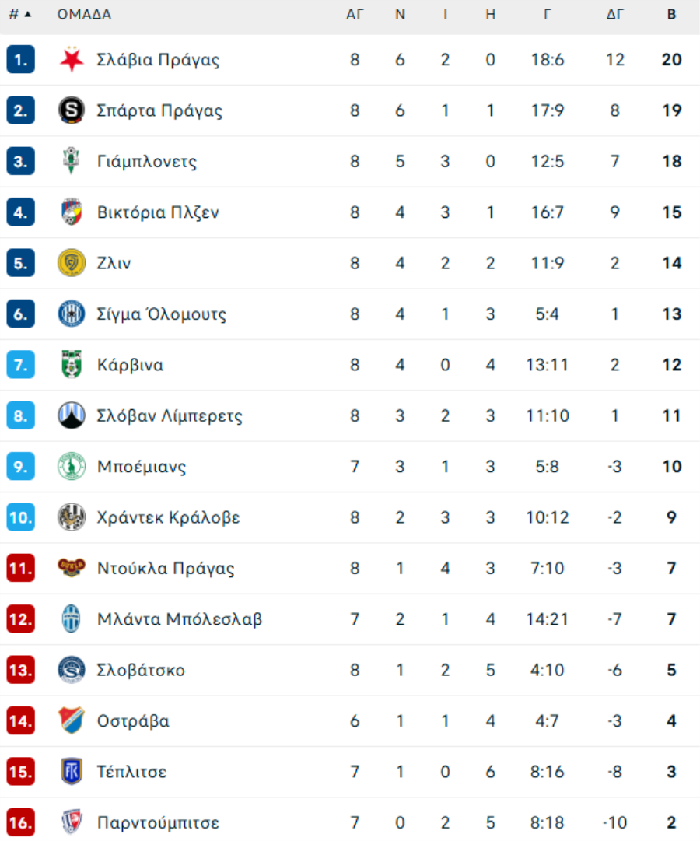The height and width of the screenshot is (841, 700).
Task: Click the Τέπλιτσε club badge
Action: [x=72, y=772]
